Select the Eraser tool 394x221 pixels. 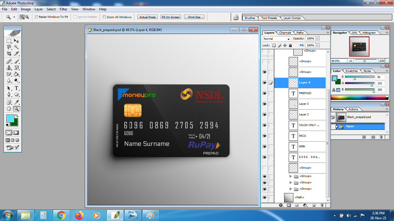pos(9,74)
